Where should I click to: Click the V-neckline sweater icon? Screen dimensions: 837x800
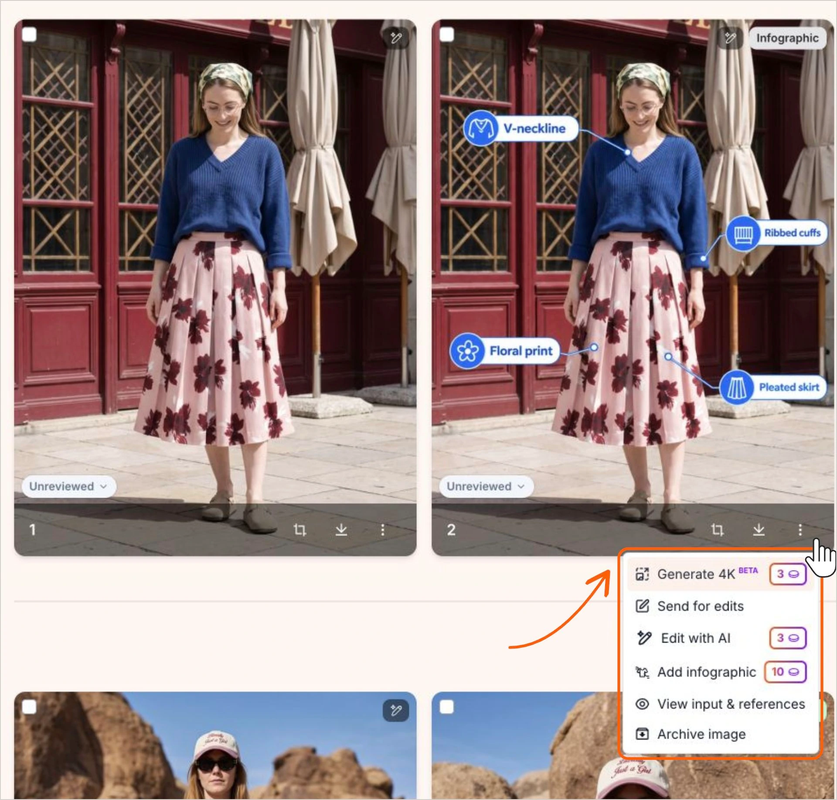(x=480, y=128)
